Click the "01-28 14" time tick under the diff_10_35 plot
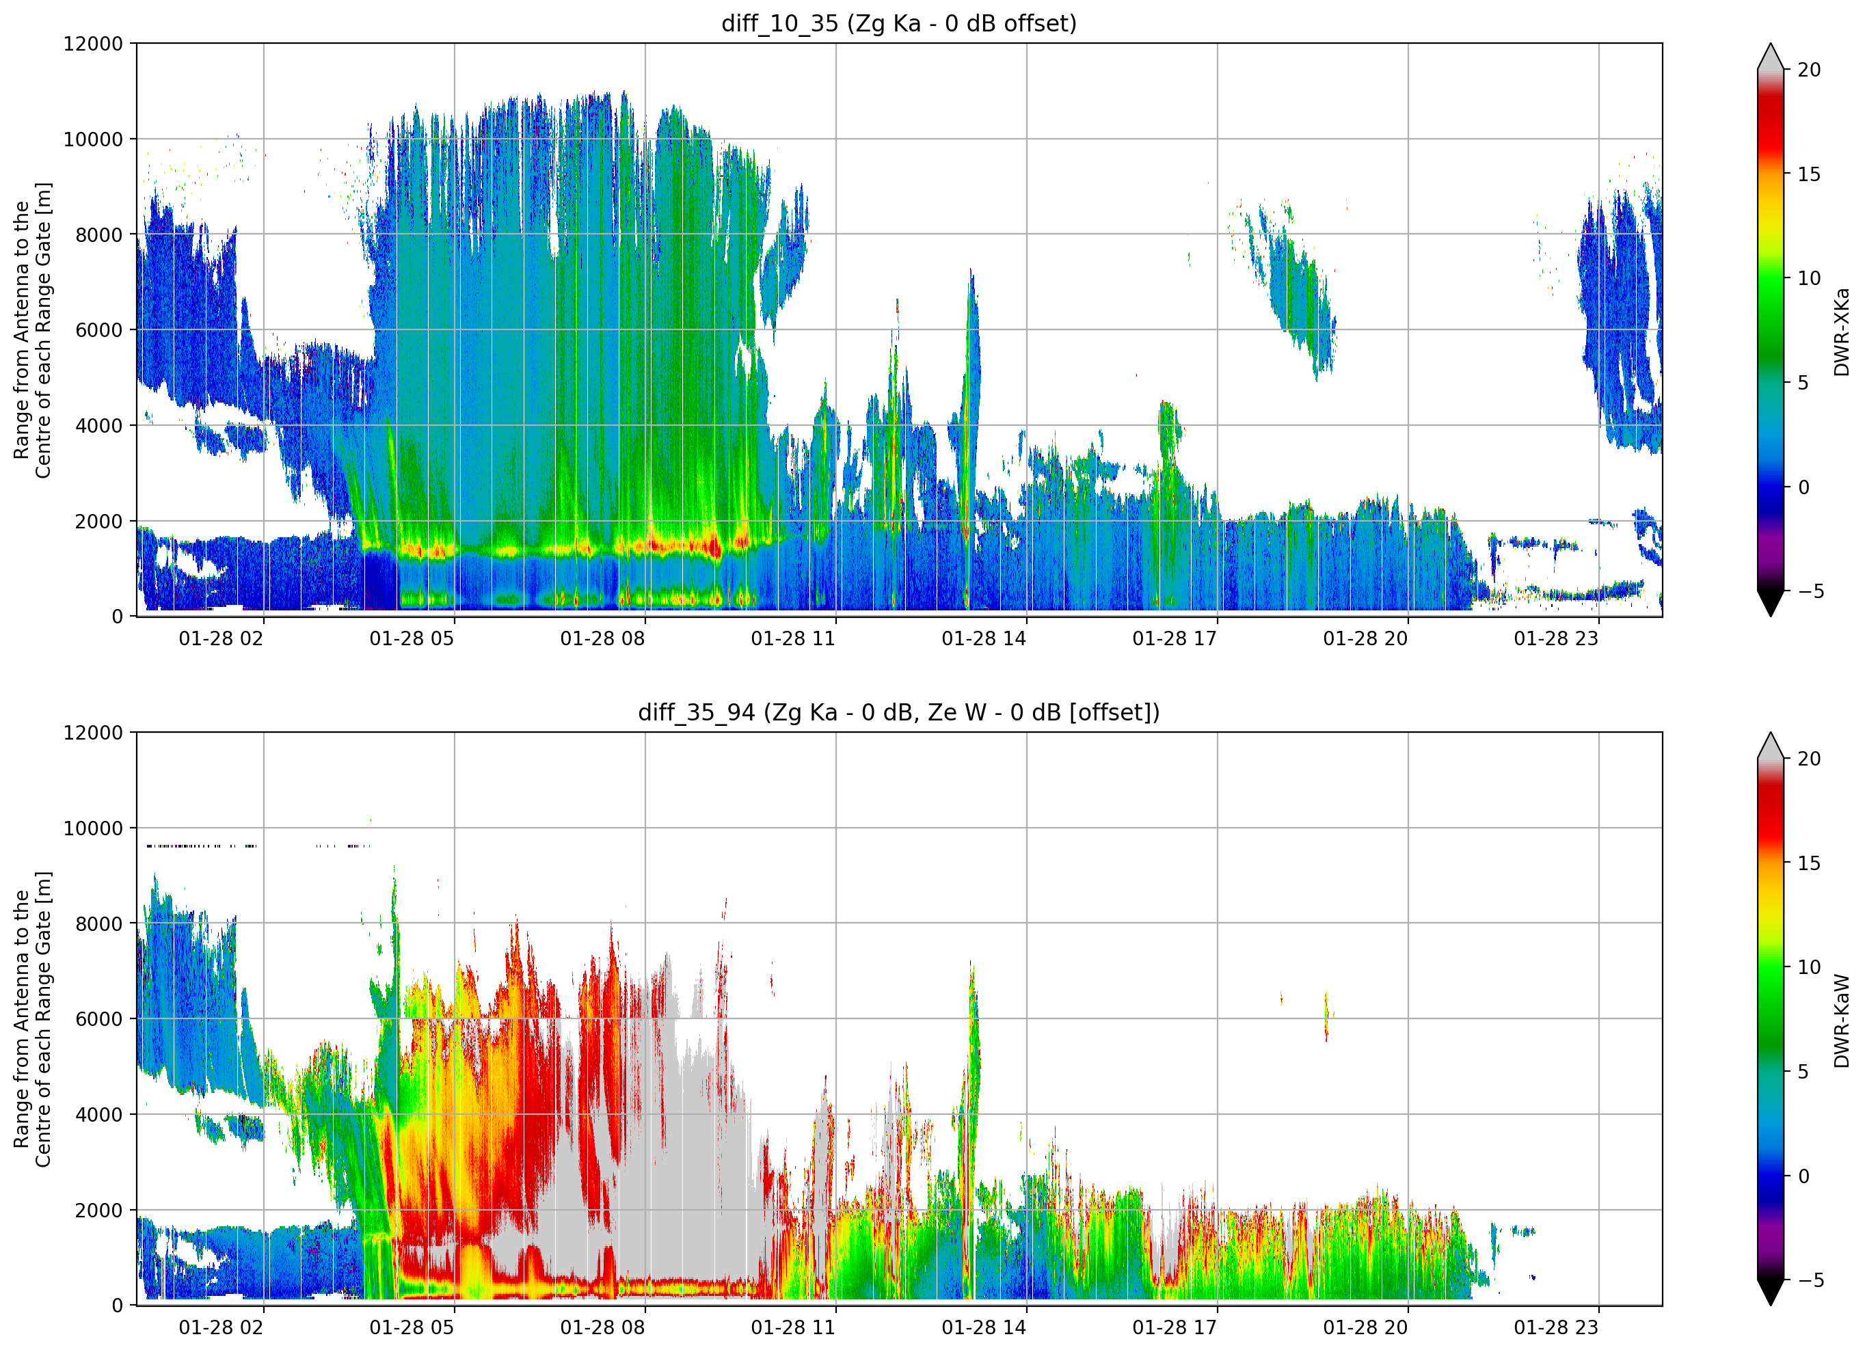Screen dimensions: 1865x1352 pos(984,638)
